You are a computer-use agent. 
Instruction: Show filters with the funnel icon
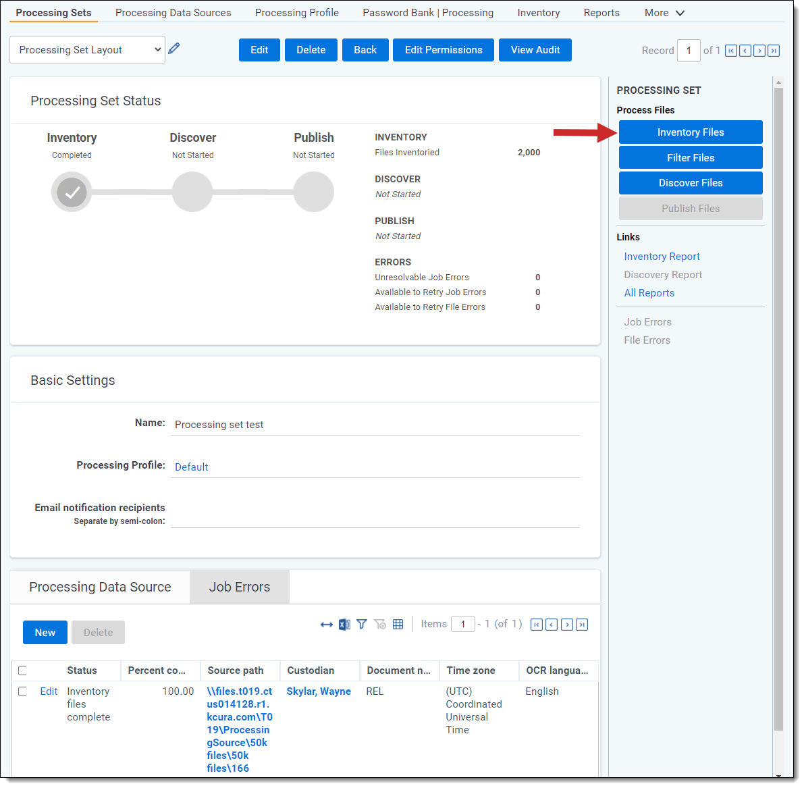362,625
